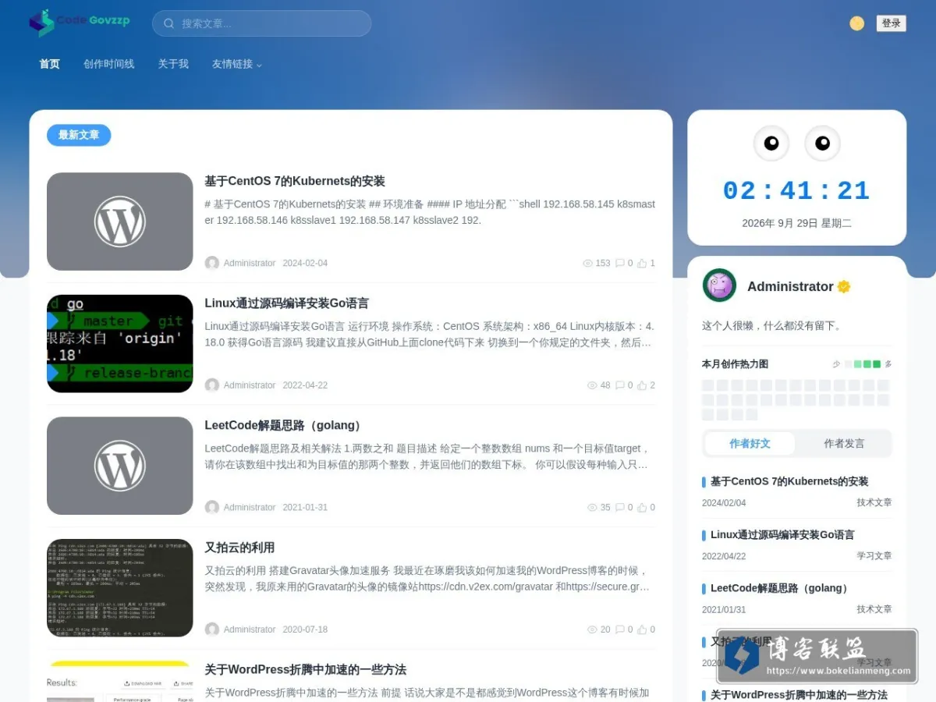Image resolution: width=936 pixels, height=702 pixels.
Task: Click the search magnifier icon
Action: click(168, 23)
